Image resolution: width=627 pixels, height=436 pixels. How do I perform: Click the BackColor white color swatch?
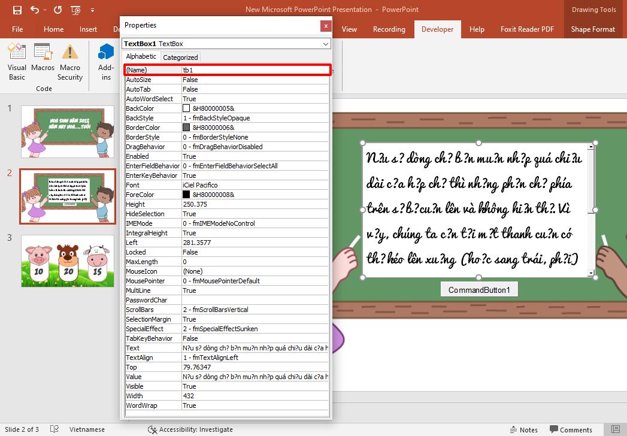pos(186,108)
